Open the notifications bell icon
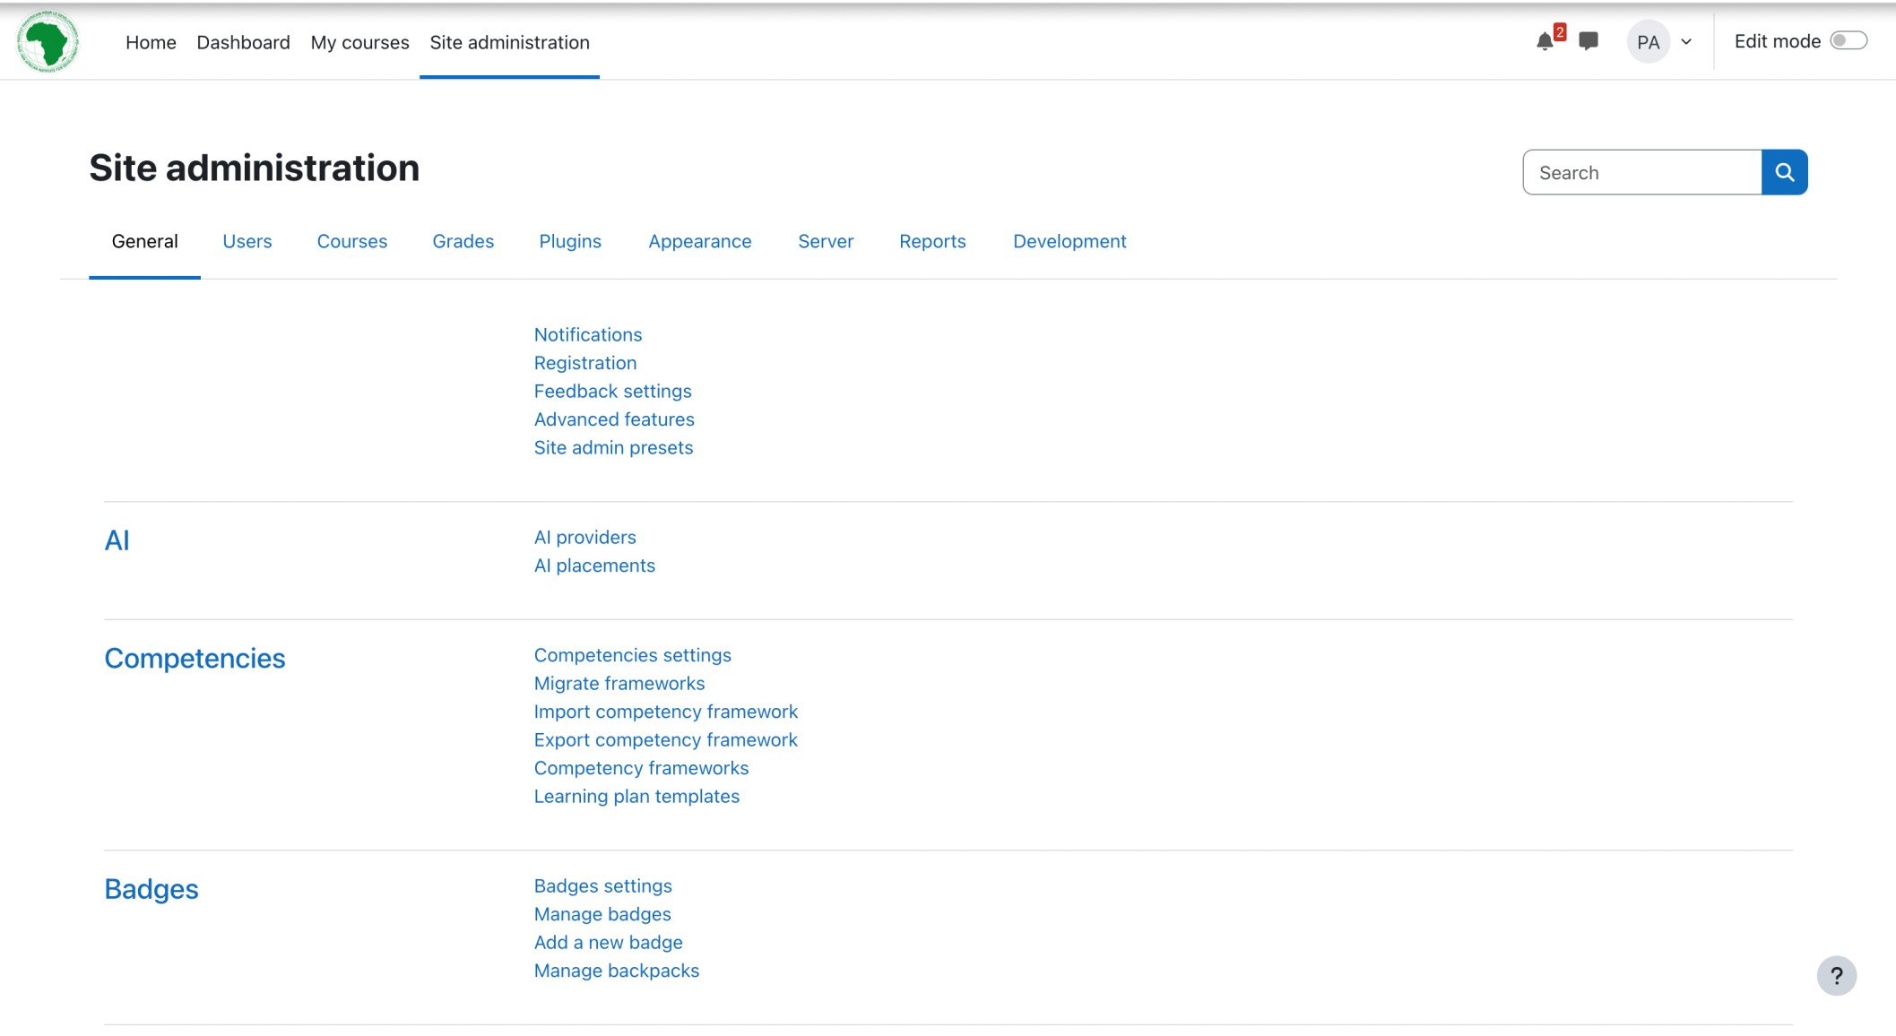This screenshot has height=1036, width=1896. tap(1545, 41)
